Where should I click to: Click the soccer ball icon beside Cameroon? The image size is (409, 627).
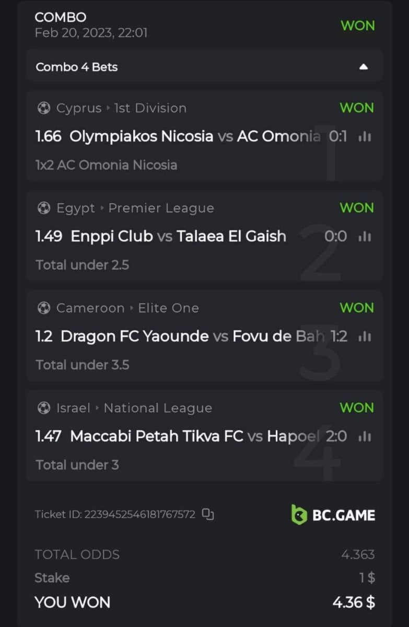coord(44,308)
